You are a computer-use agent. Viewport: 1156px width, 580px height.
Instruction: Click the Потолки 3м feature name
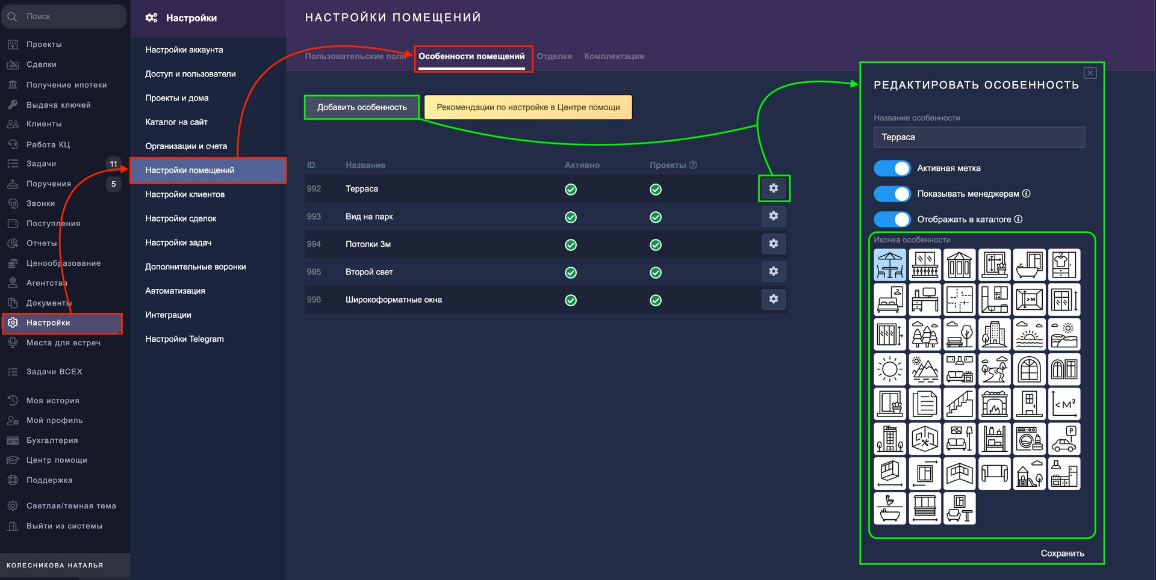368,244
